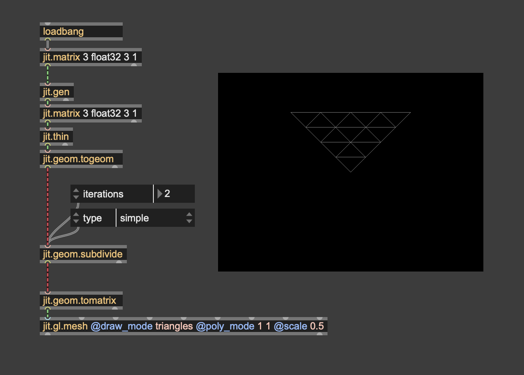
Task: Select the jit.gen object
Action: pyautogui.click(x=57, y=92)
